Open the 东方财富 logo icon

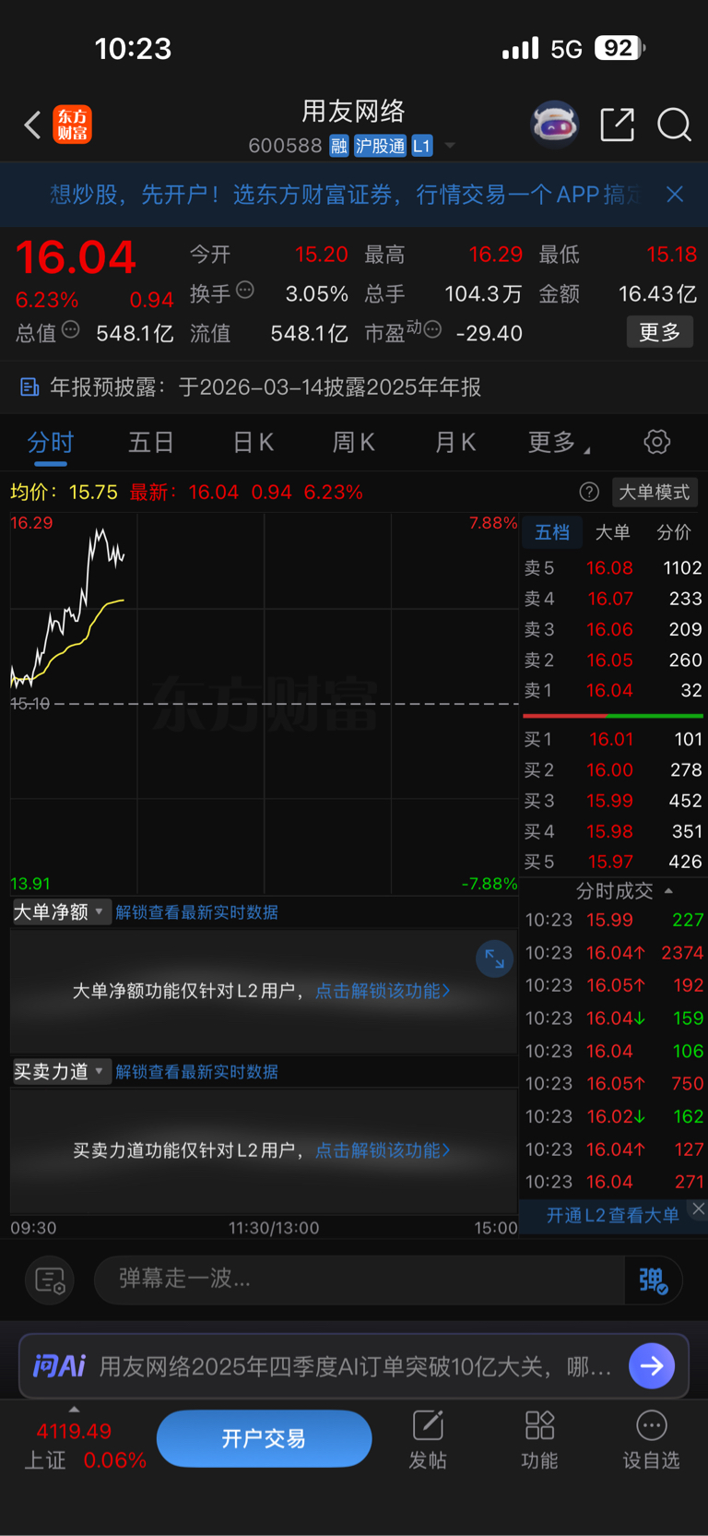pos(72,125)
